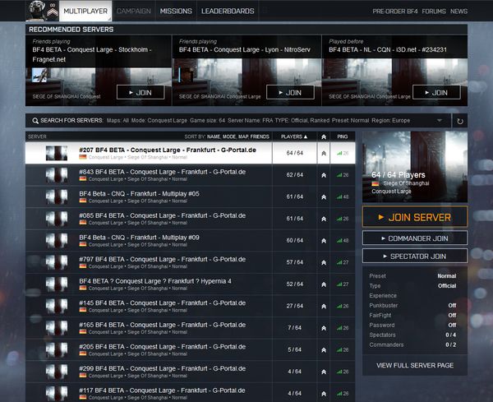Click the rank chevron icon beside the avatar
Viewport: 493px width, 402px height.
coord(53,12)
